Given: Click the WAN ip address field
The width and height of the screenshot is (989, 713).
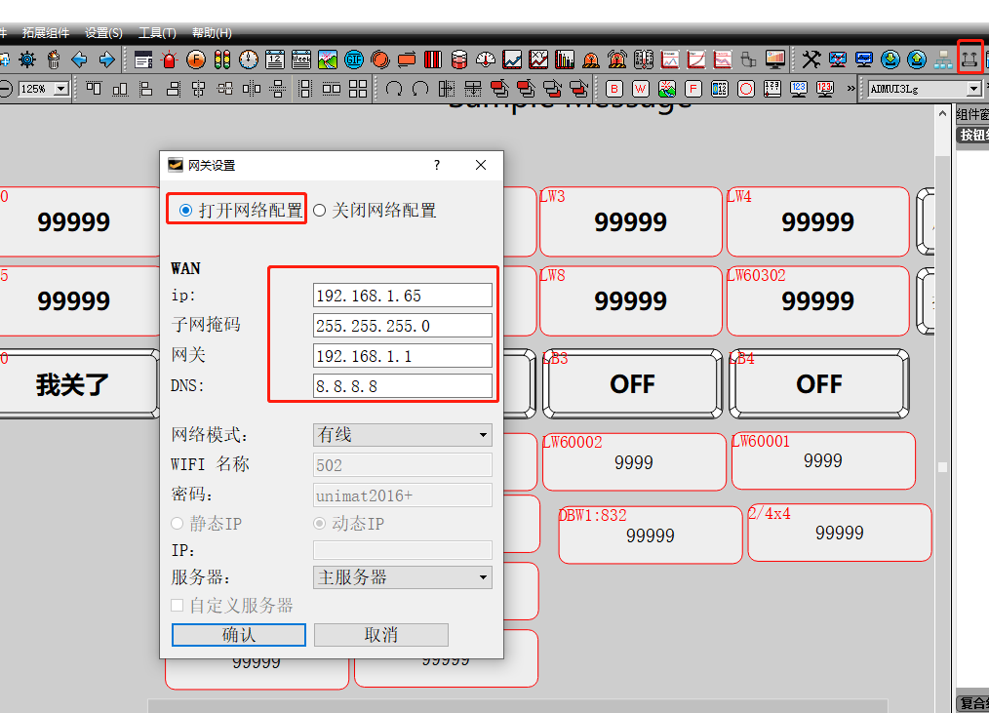Looking at the screenshot, I should pyautogui.click(x=402, y=296).
